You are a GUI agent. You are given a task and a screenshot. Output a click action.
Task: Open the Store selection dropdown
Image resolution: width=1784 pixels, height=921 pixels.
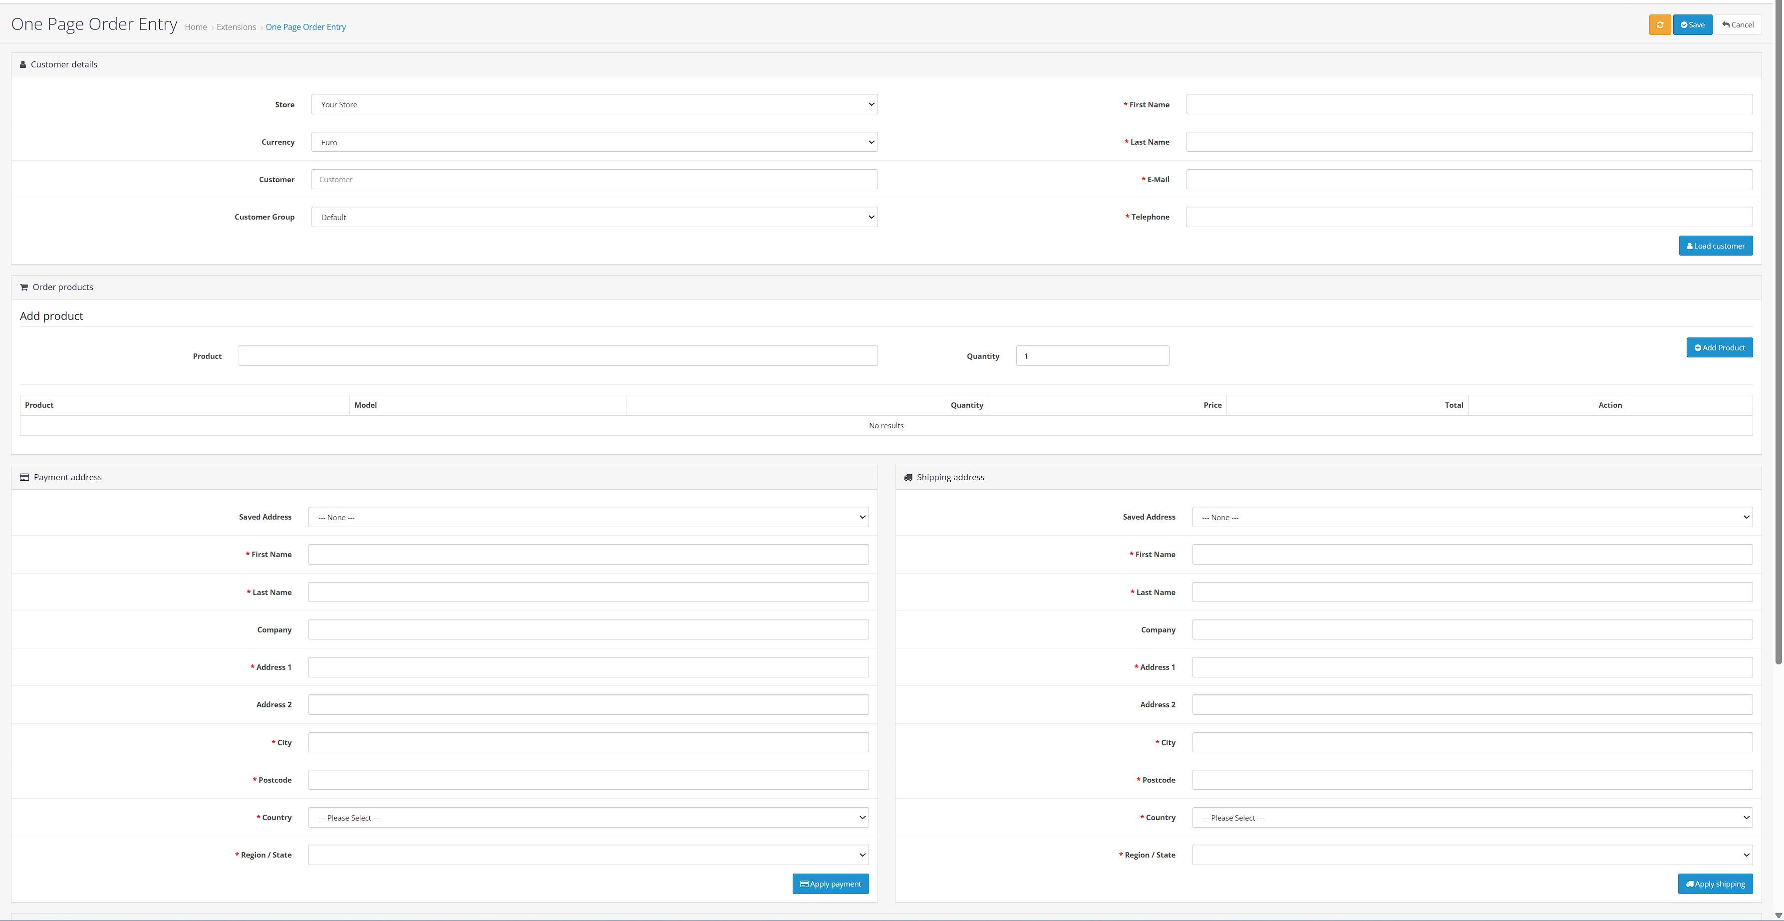[594, 104]
